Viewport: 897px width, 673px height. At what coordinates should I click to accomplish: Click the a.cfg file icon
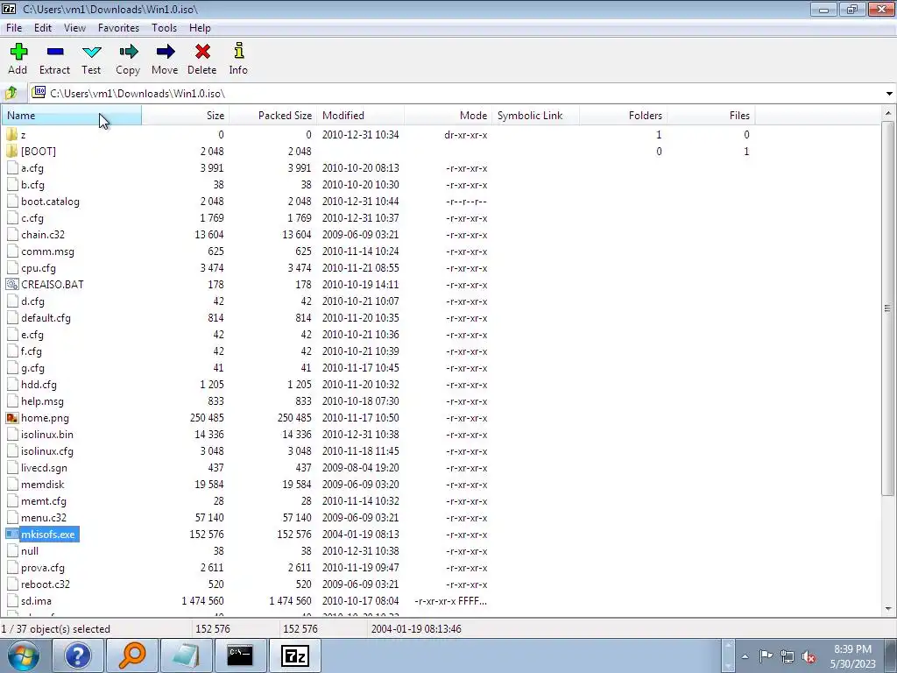(12, 167)
